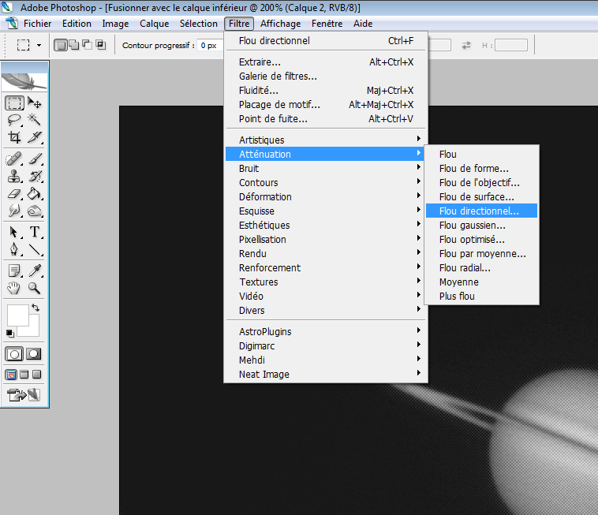Expand the Déformation submenu
The height and width of the screenshot is (515, 598).
click(x=326, y=196)
